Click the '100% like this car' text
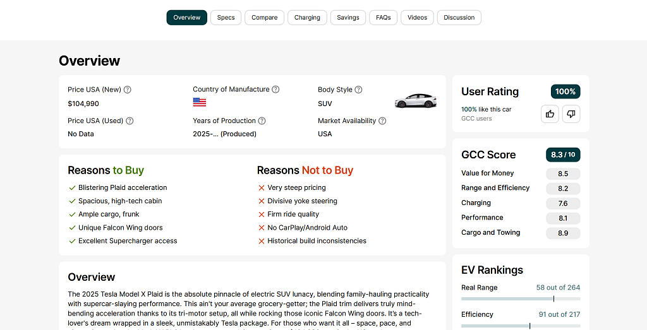Image resolution: width=647 pixels, height=330 pixels. tap(487, 109)
